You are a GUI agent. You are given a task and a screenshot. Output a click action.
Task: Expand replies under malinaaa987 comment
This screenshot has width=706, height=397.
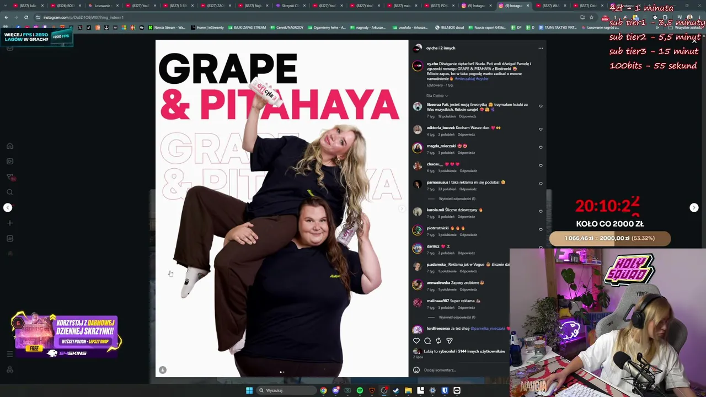coord(457,317)
